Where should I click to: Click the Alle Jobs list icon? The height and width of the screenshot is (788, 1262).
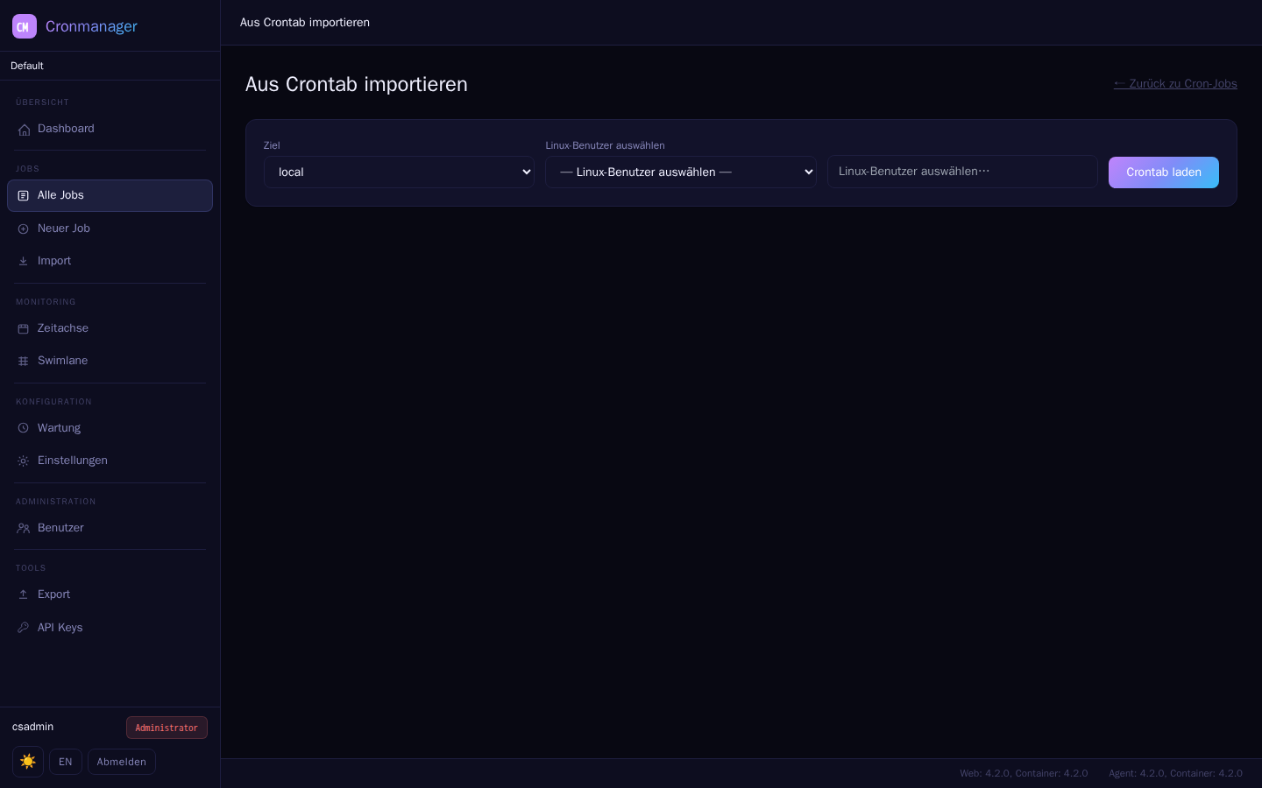pos(24,196)
